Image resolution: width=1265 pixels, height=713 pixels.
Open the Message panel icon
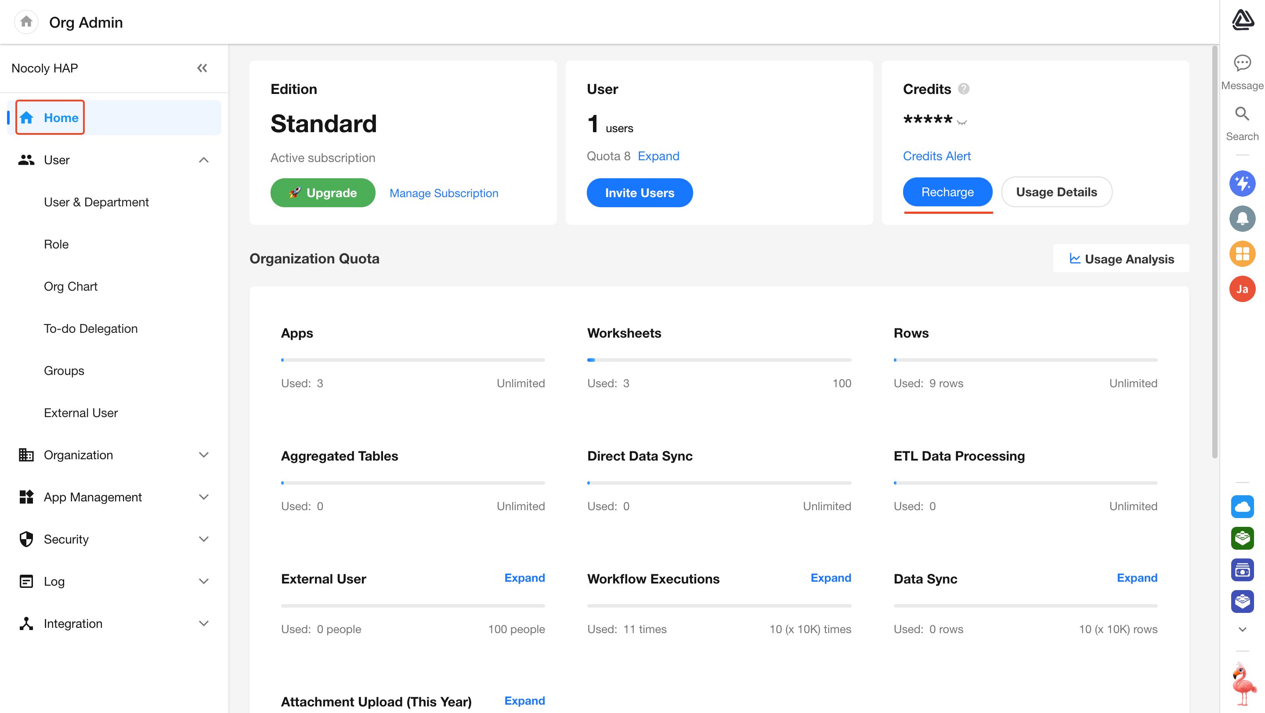(x=1242, y=64)
